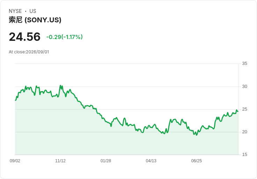This screenshot has width=257, height=179.
Task: Click the 04/13 date axis label
Action: coord(151,161)
